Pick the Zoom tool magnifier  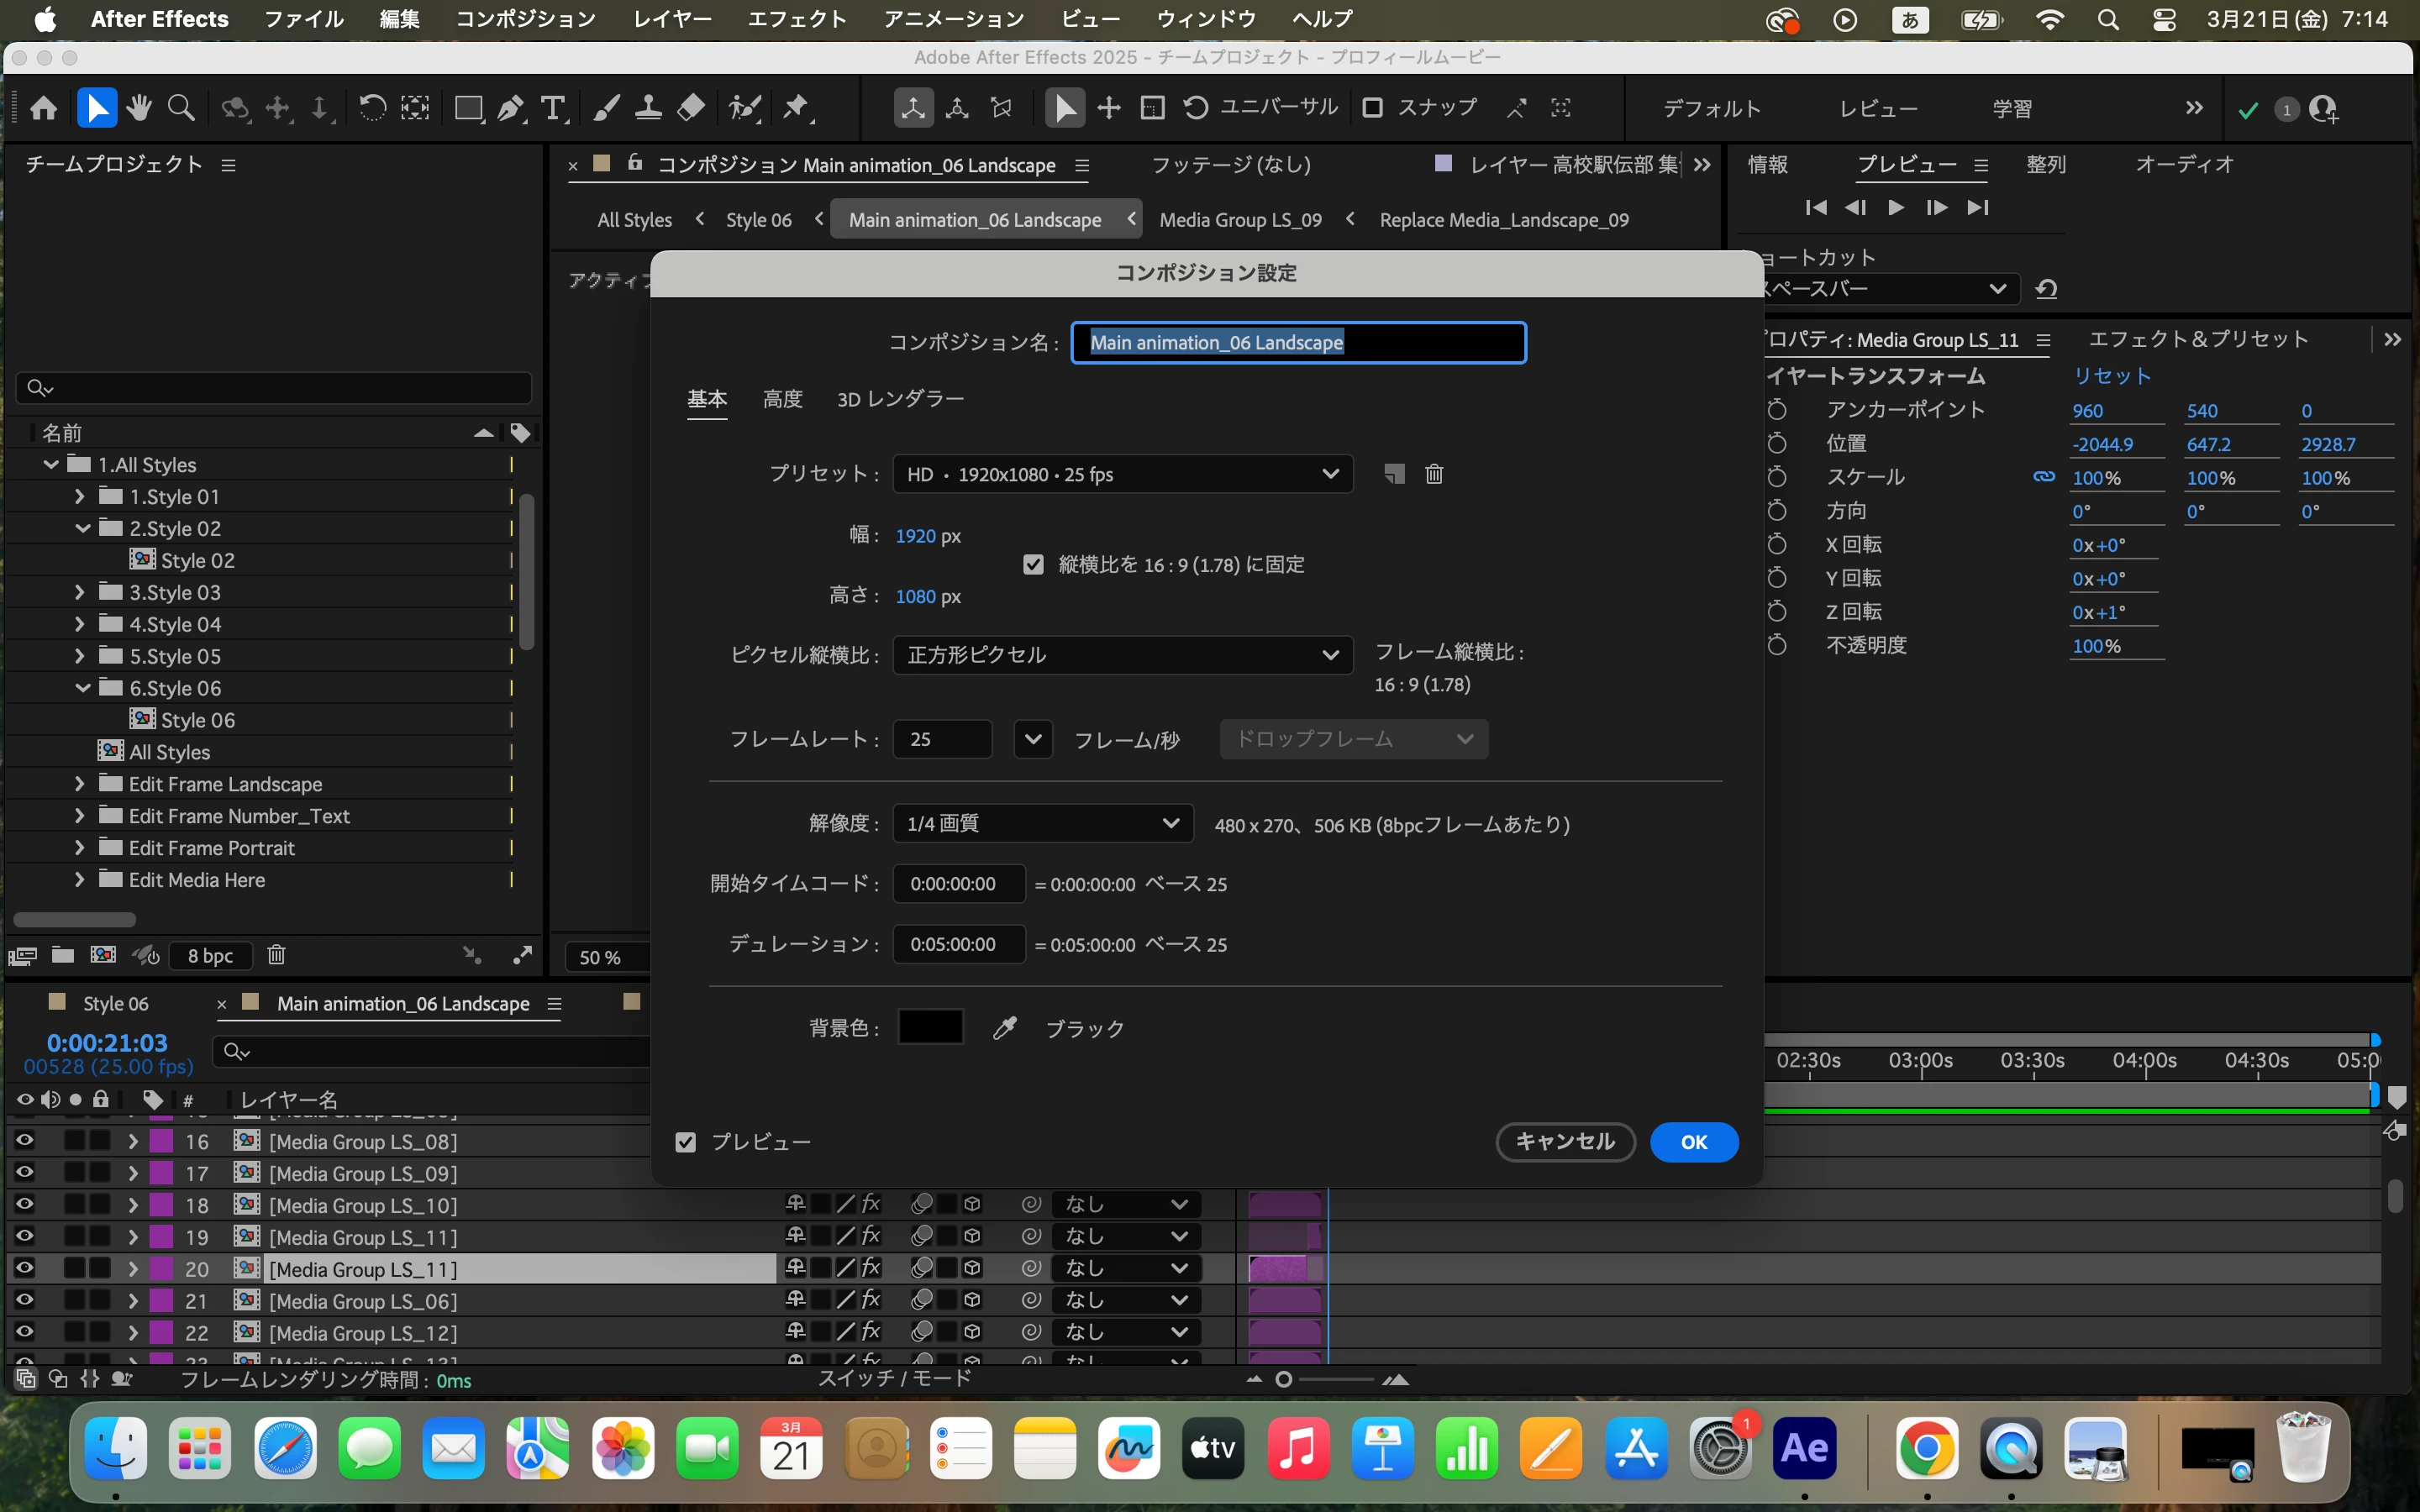point(181,108)
